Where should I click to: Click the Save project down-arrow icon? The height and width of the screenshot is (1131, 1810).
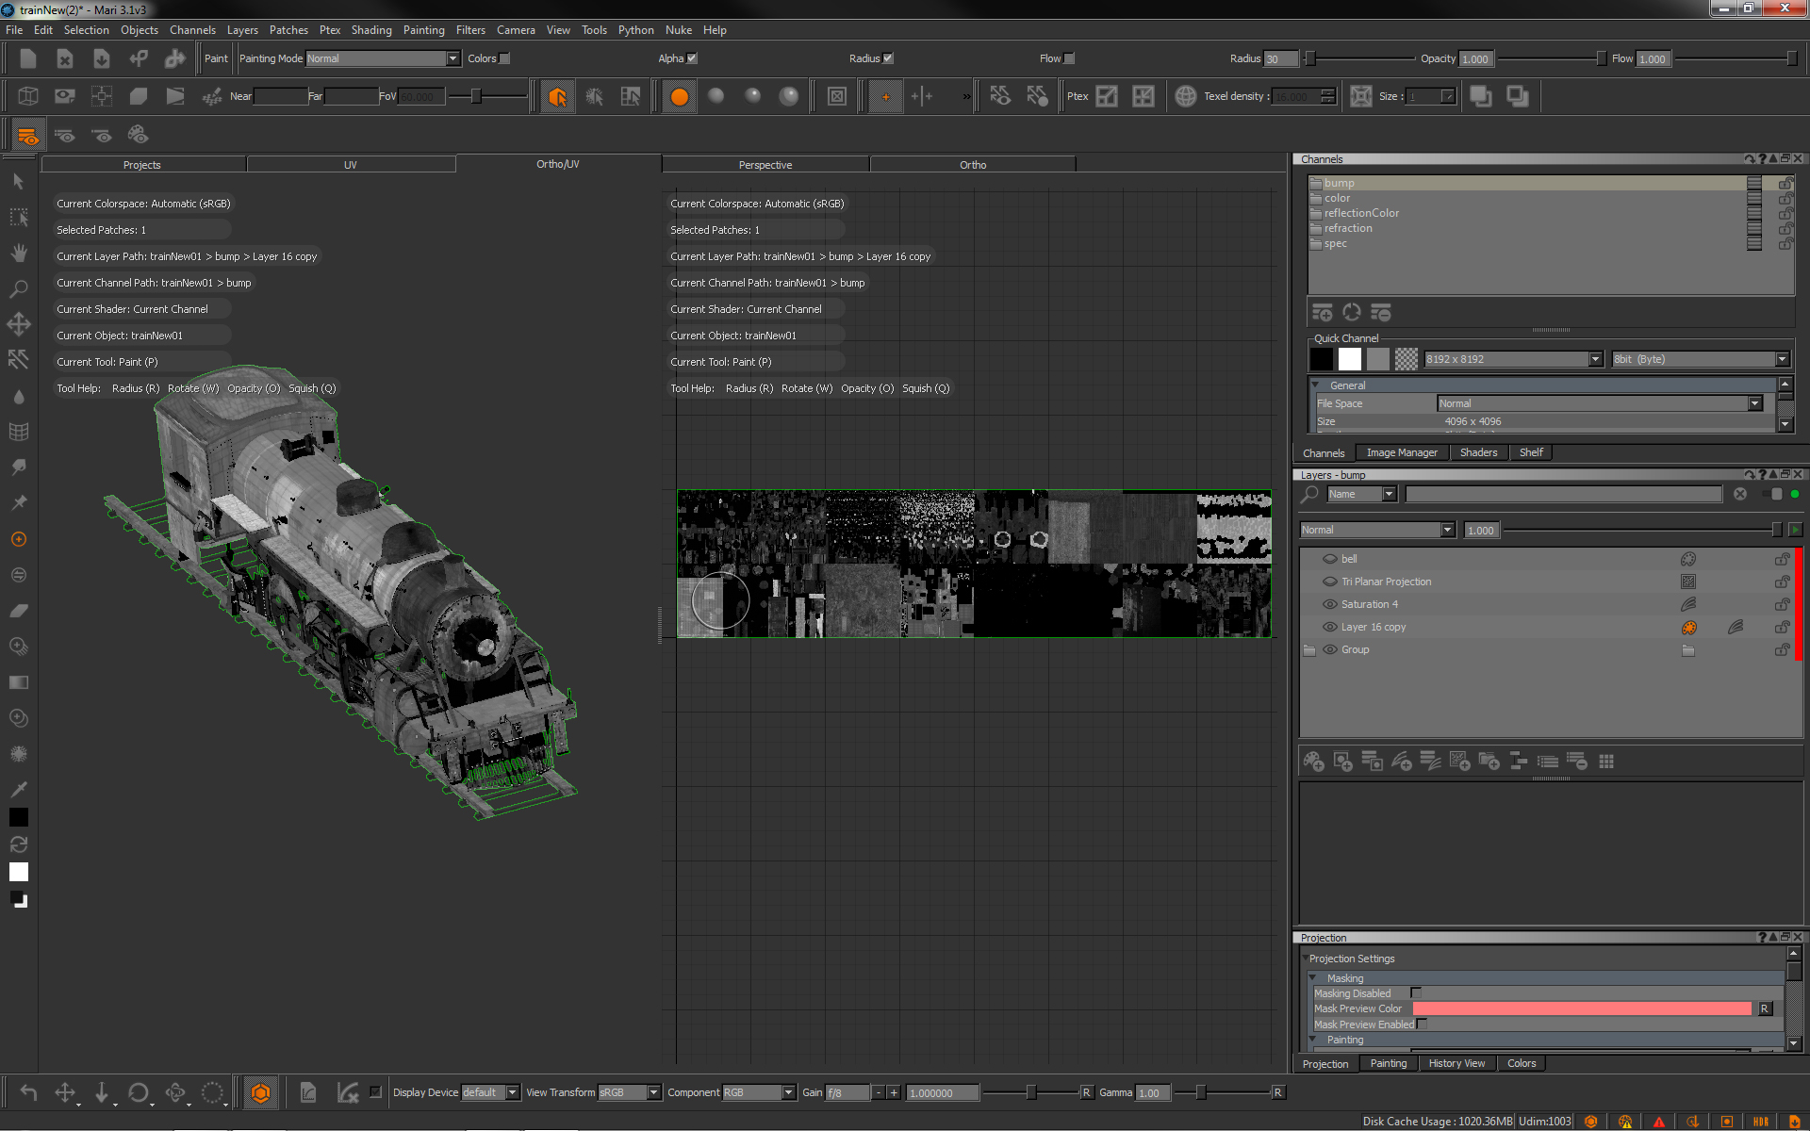[x=102, y=58]
